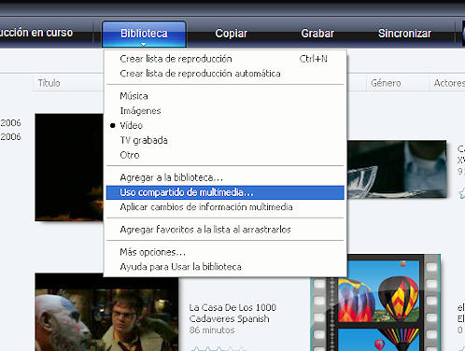Open Uso compartido de multimedia
This screenshot has width=465, height=351.
point(225,192)
